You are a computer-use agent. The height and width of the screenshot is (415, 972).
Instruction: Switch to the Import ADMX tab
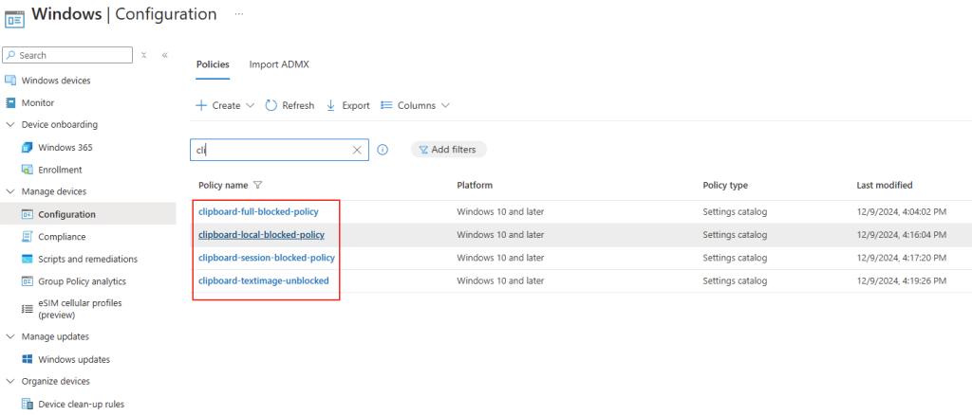pos(279,64)
